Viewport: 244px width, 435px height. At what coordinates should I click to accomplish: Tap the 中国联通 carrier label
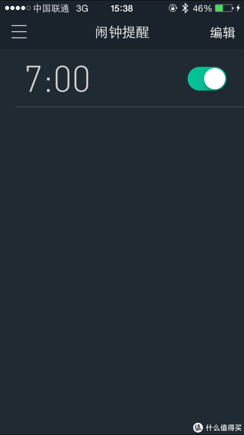click(x=51, y=9)
